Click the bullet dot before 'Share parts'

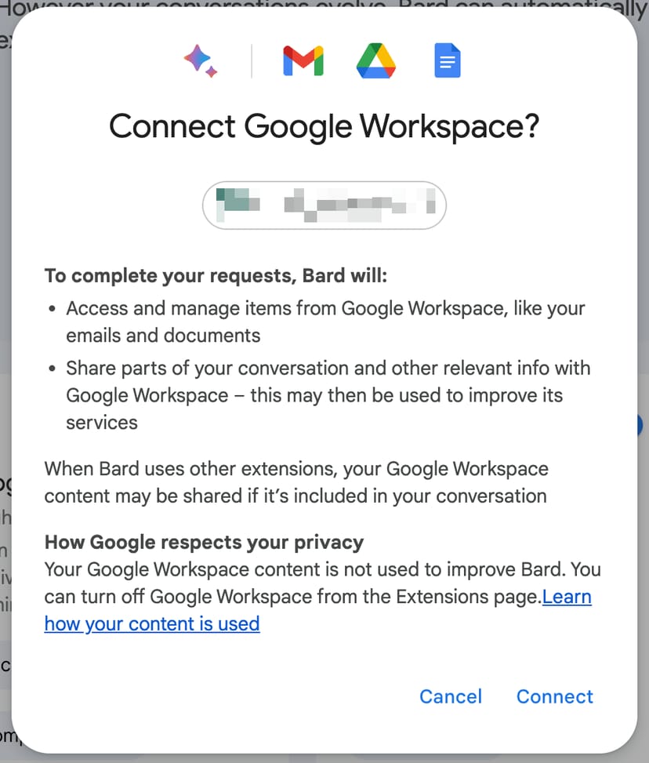[52, 369]
